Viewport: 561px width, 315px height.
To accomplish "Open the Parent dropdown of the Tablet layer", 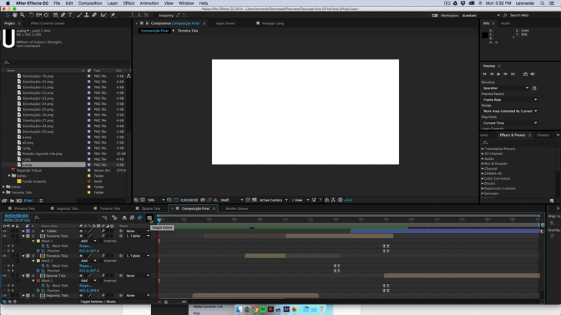I will point(137,231).
